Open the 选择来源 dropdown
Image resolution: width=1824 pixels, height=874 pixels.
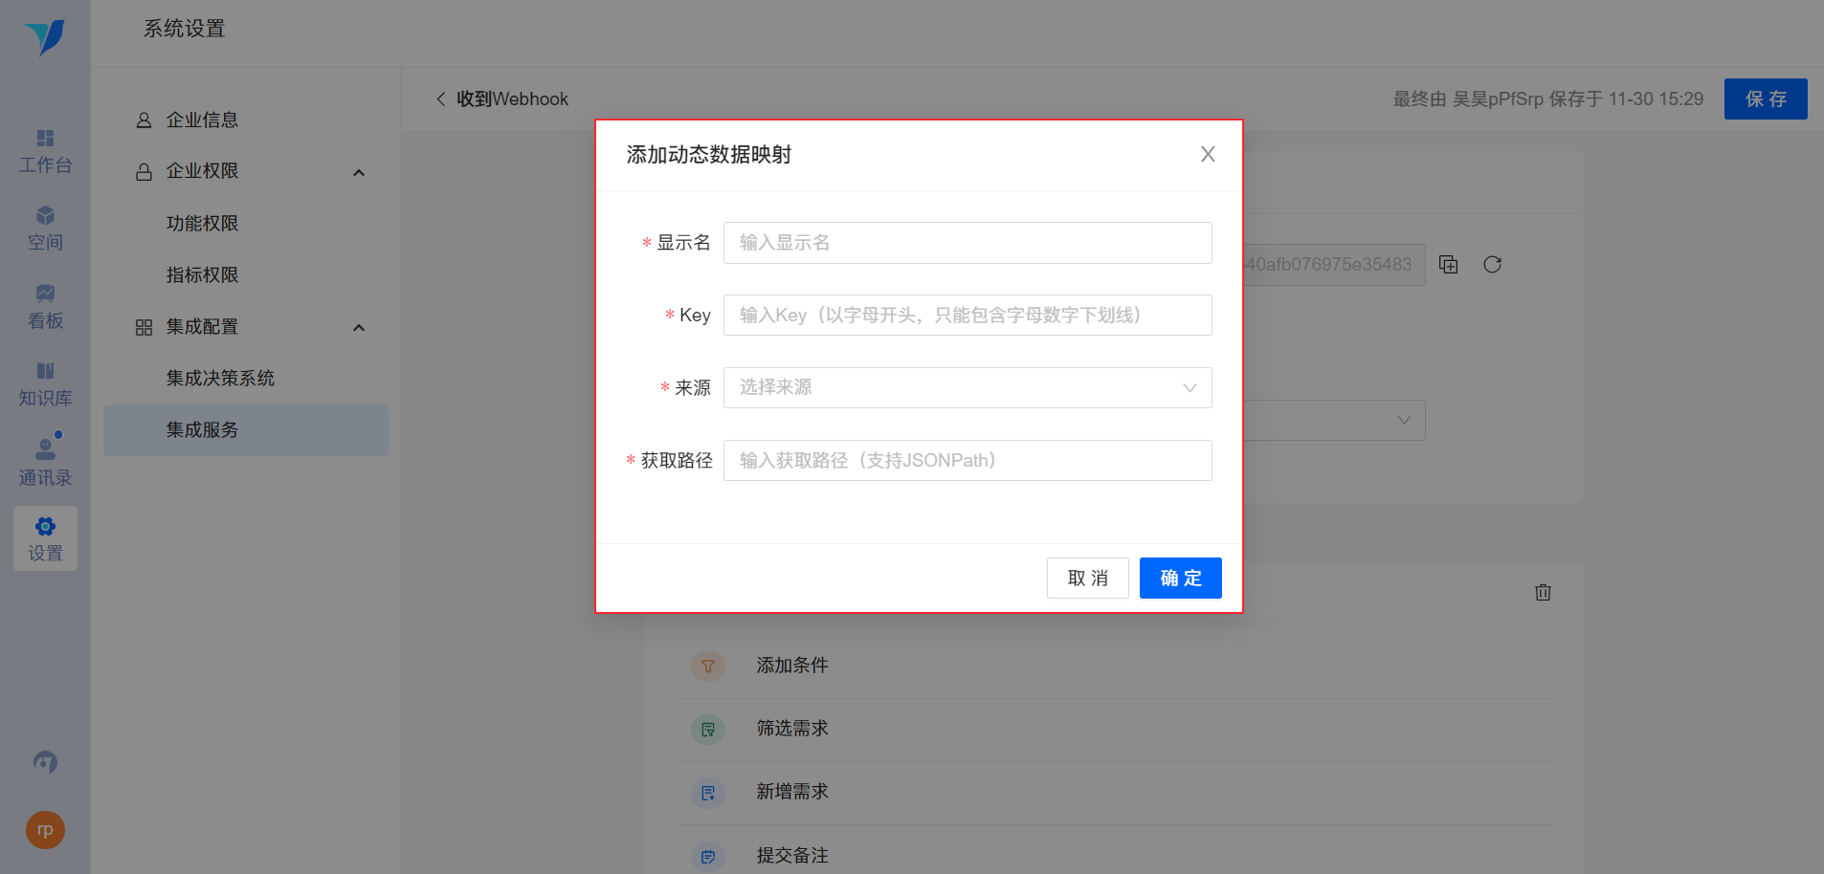pyautogui.click(x=968, y=387)
